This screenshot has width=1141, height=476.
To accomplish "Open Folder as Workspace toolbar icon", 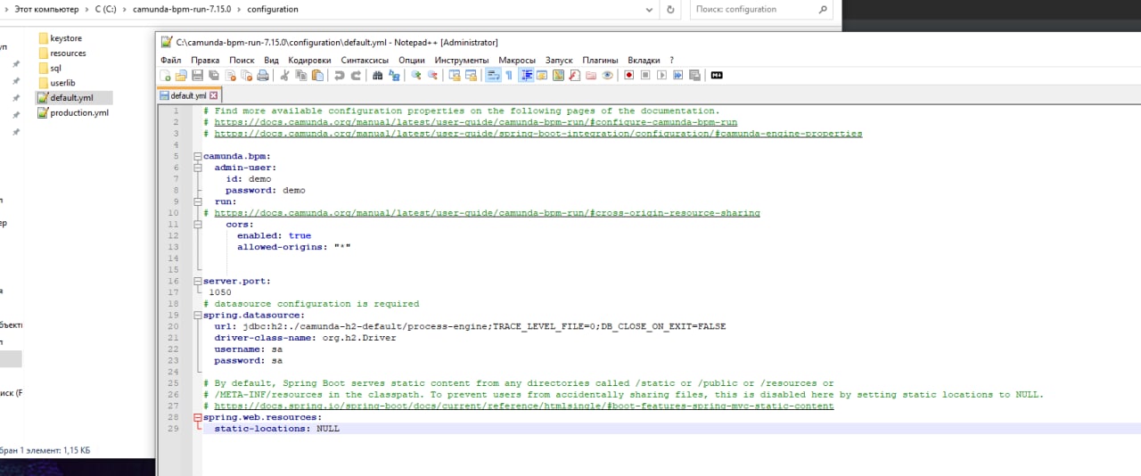I will pos(590,76).
